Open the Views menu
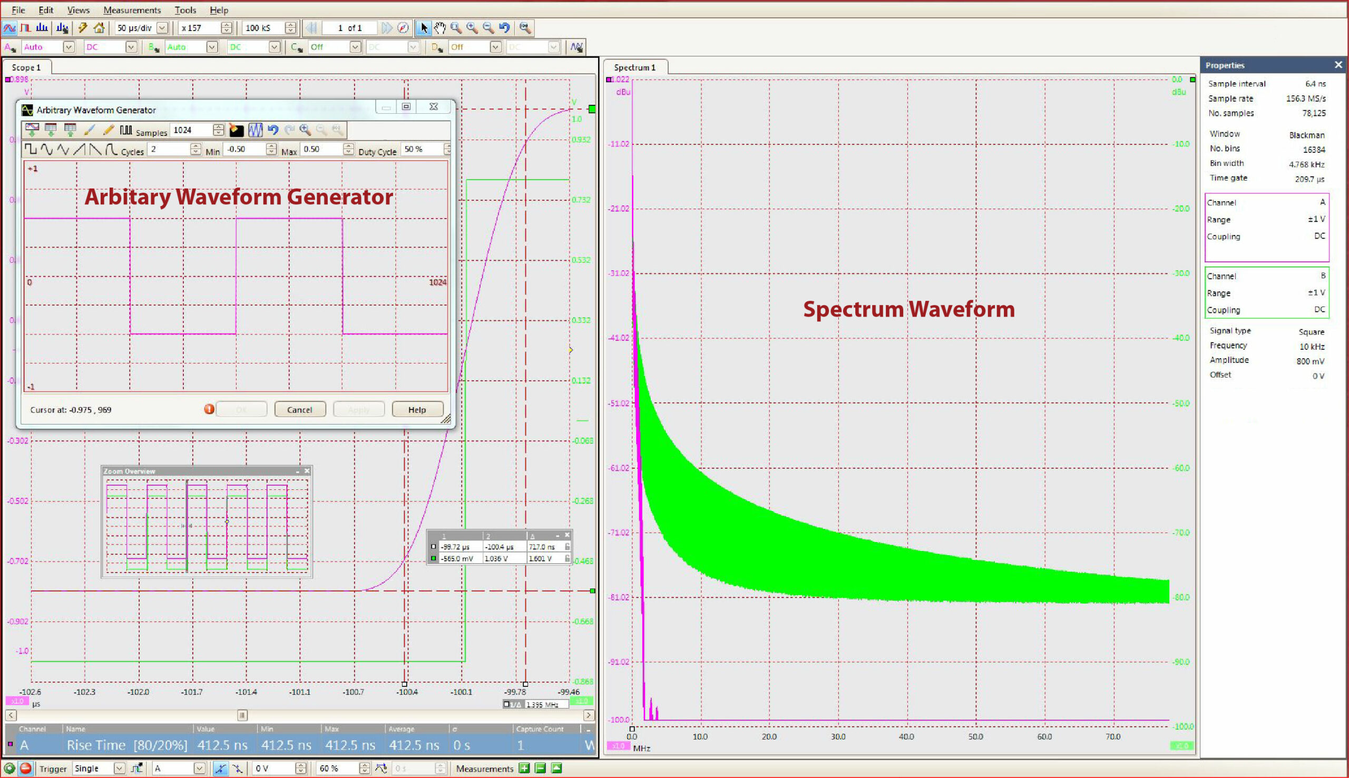Screen dimensions: 1349x778 point(78,10)
